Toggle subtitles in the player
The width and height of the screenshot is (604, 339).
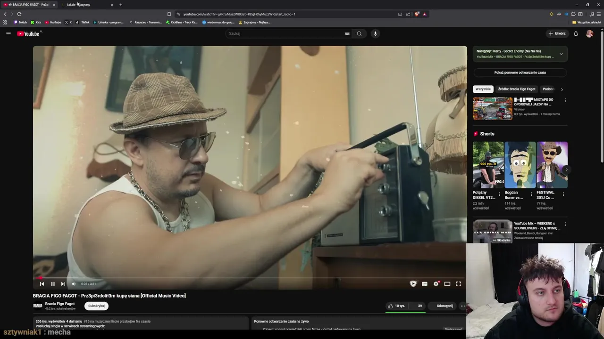pyautogui.click(x=425, y=284)
